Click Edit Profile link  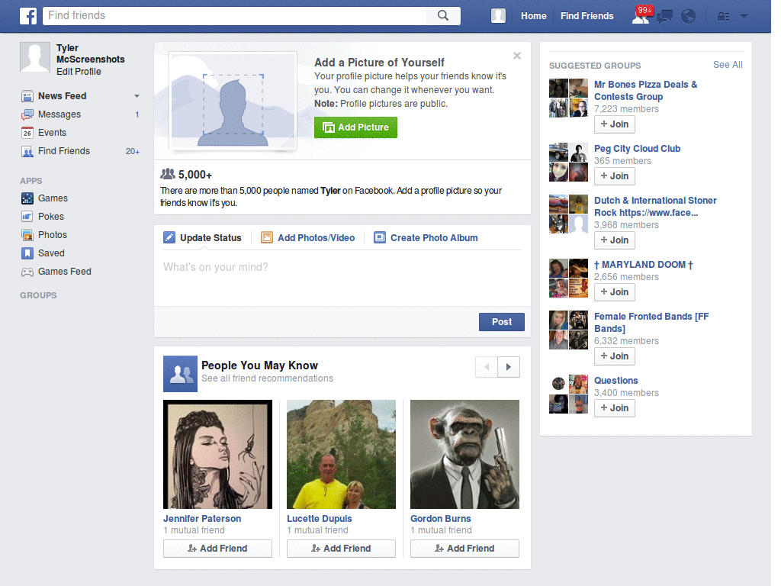pos(79,72)
